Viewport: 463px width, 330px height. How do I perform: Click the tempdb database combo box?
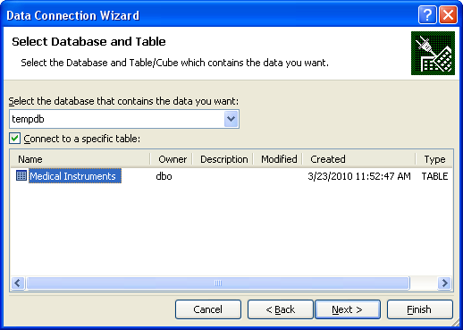[124, 119]
